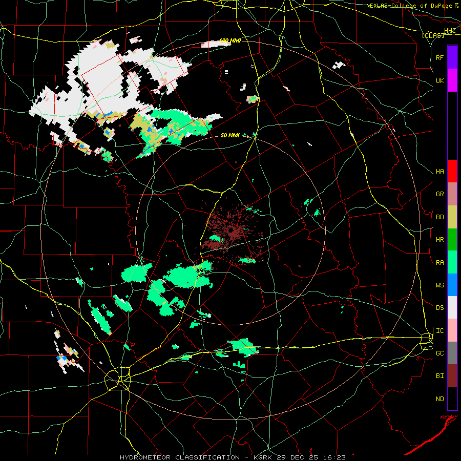The height and width of the screenshot is (461, 461).
Task: Click the "NEXLAB-College of DuPage" header text
Action: tap(409, 6)
